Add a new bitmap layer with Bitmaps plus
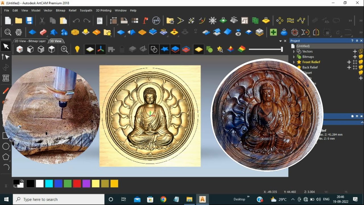364x205 pixels. pyautogui.click(x=355, y=57)
